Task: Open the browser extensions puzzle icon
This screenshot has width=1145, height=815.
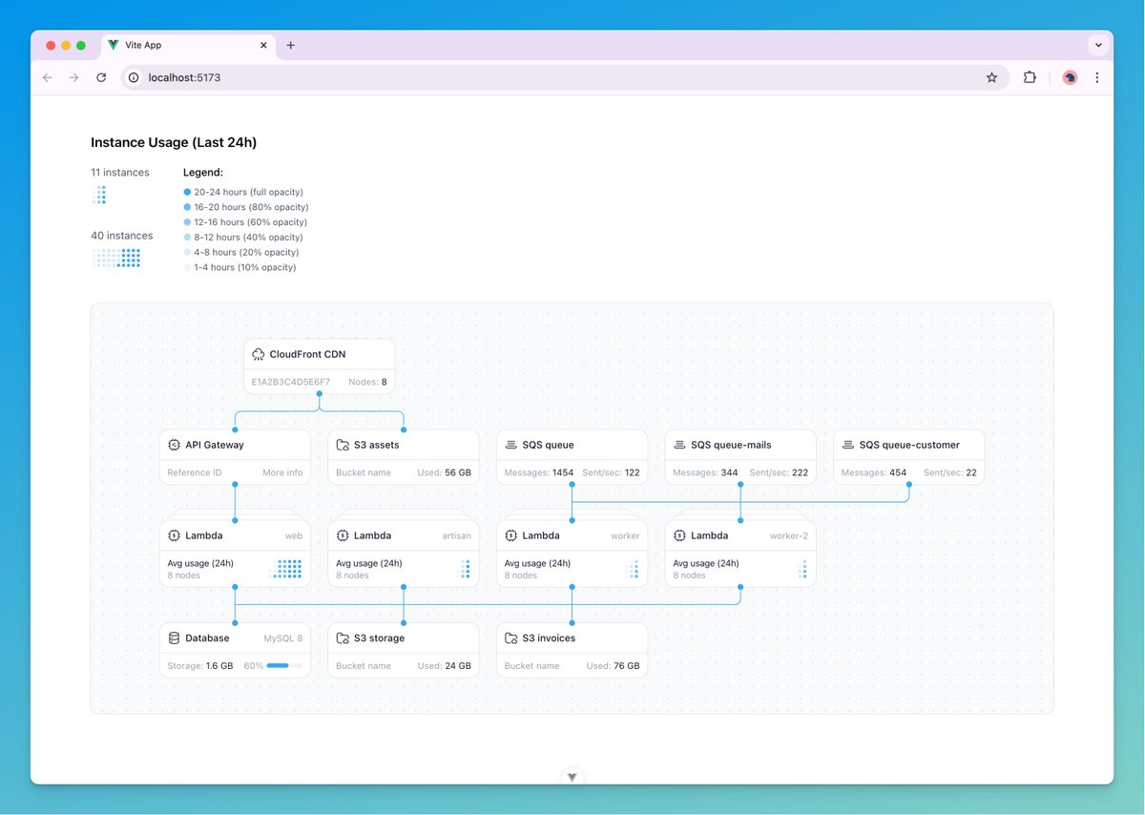Action: (x=1030, y=77)
